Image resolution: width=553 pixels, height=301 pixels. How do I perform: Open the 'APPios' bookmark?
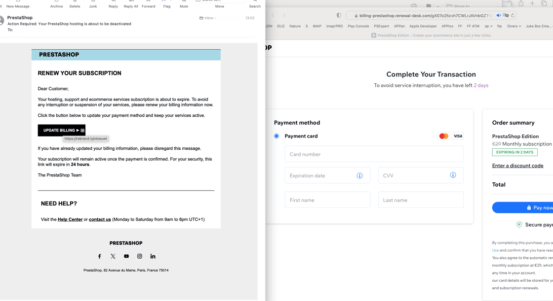coord(447,26)
